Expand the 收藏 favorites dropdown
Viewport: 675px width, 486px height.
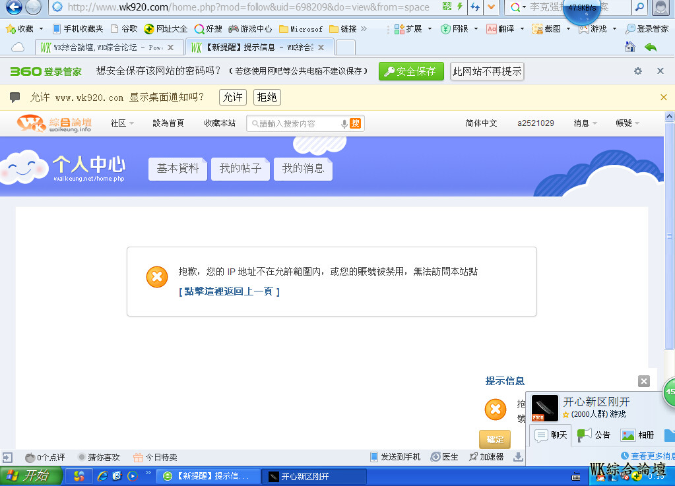point(42,29)
